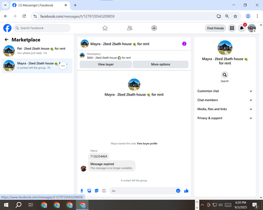Open the Friends icon in top navigation
263x210 pixels.
[129, 28]
